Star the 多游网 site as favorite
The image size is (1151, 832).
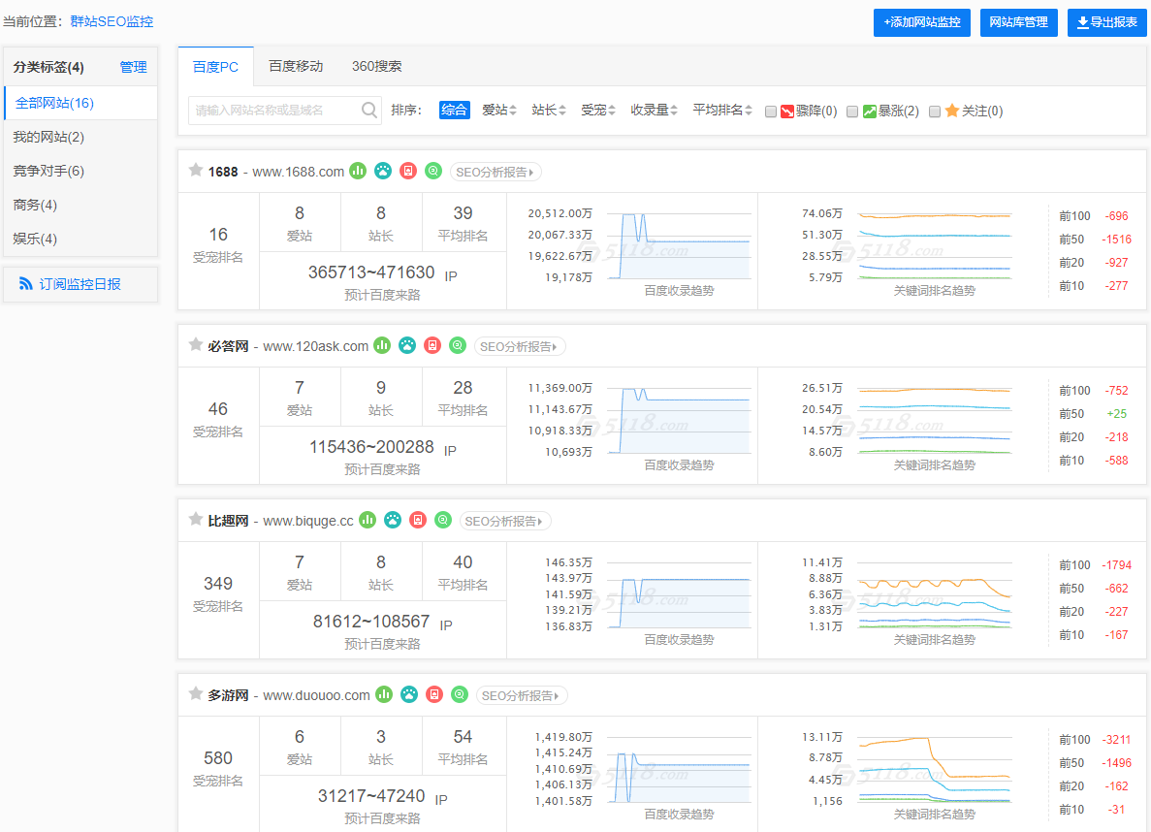(196, 693)
